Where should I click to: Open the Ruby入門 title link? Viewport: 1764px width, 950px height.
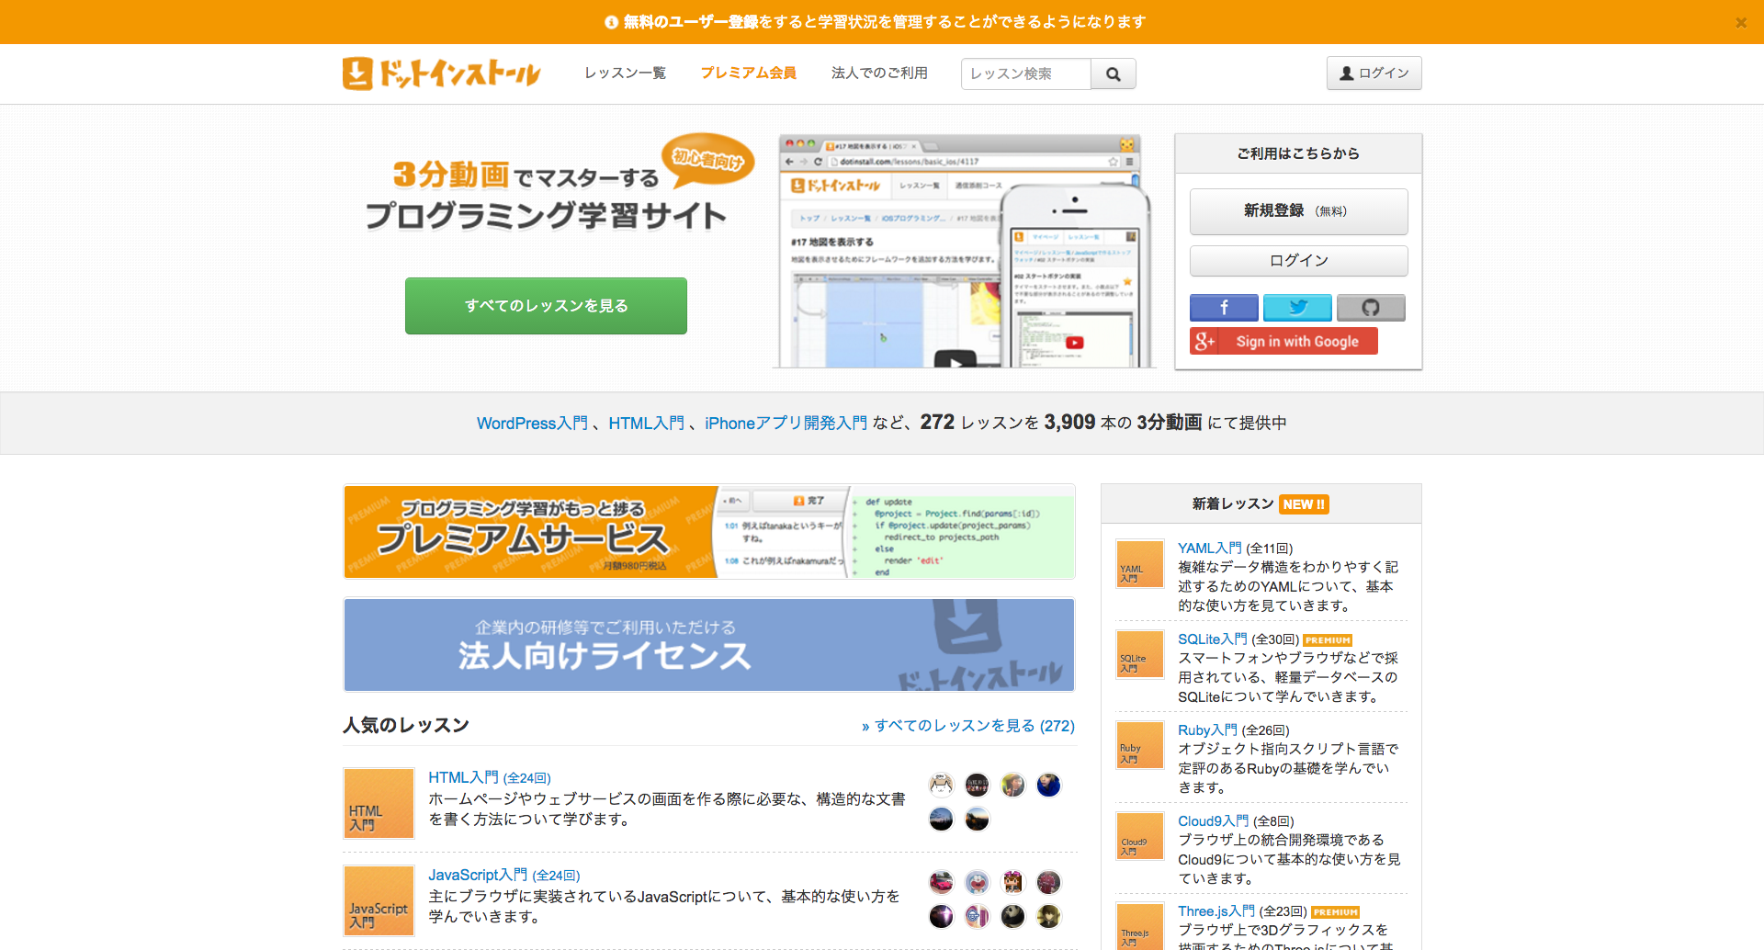click(1207, 730)
